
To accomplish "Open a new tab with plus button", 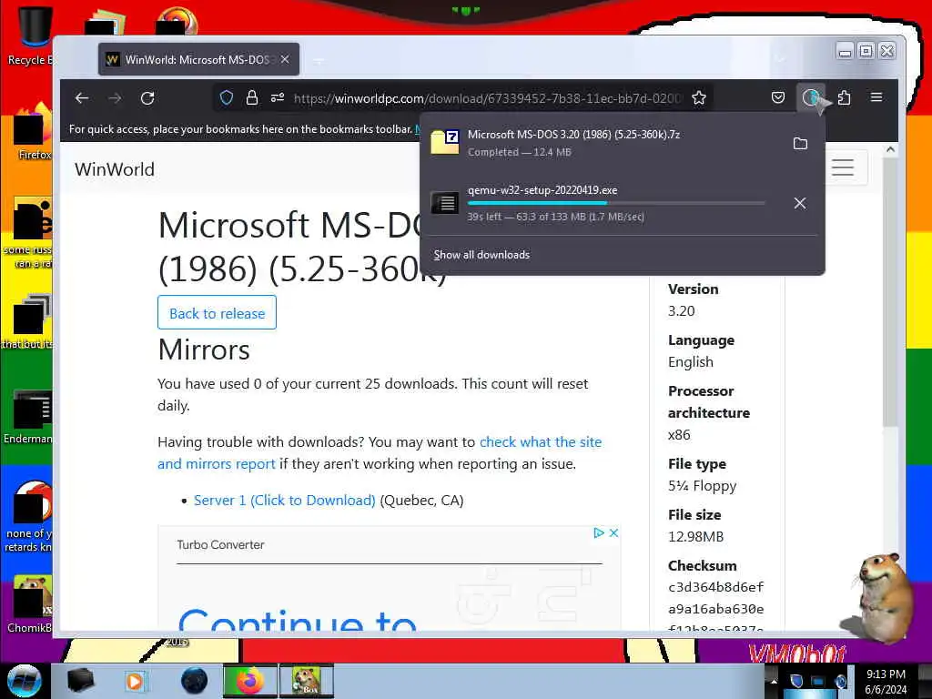I will [319, 60].
